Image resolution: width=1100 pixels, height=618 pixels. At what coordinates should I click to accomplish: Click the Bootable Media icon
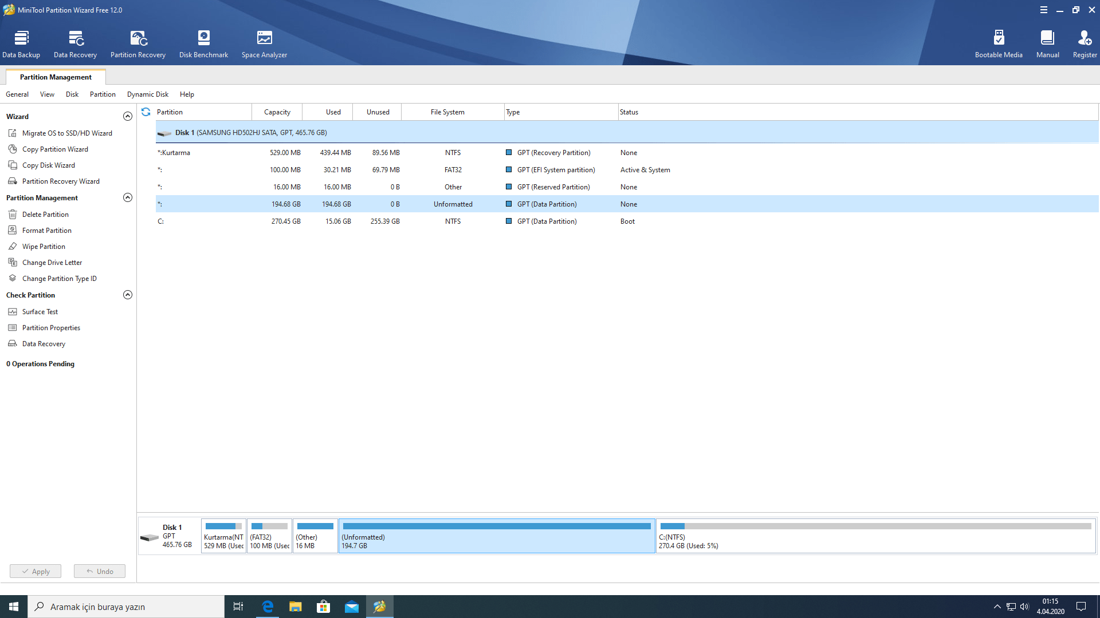(x=999, y=43)
